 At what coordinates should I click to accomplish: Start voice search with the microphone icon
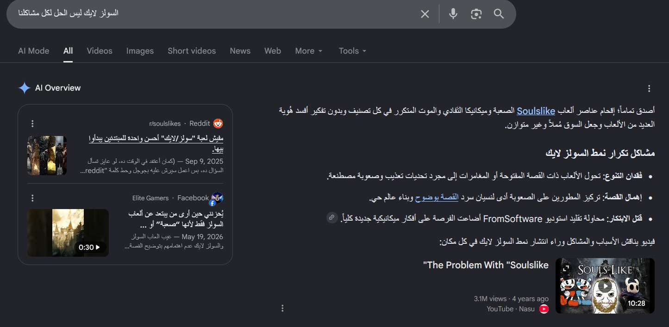tap(453, 14)
